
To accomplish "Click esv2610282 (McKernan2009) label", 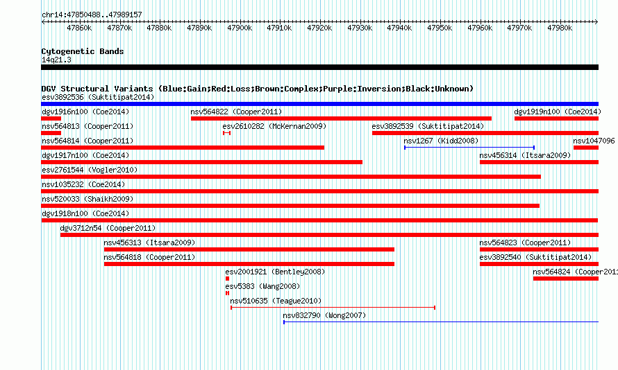I will point(274,126).
